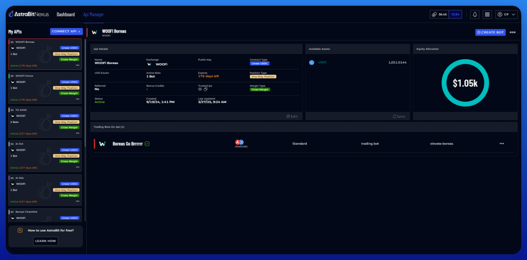Click the drag handle on AI SOL card
This screenshot has width=527, height=260.
(x=12, y=178)
